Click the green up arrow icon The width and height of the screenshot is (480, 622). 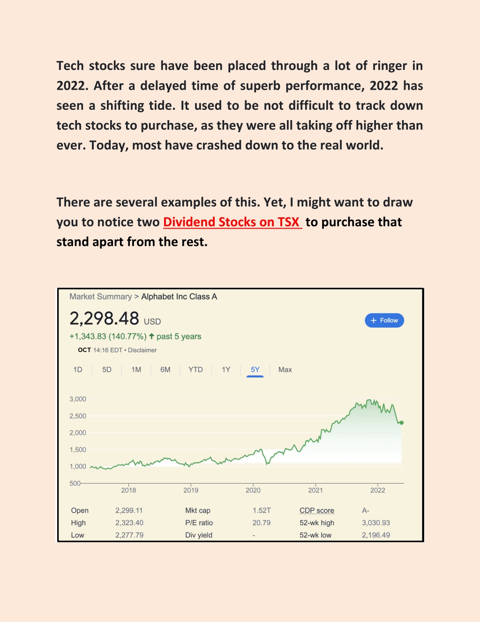(151, 336)
